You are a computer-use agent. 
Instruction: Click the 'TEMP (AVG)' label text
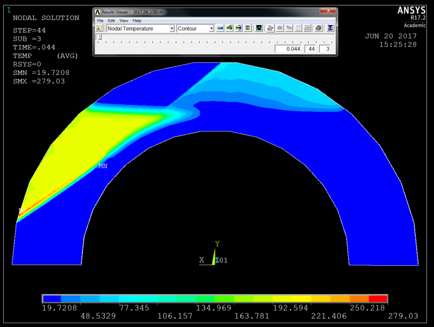[46, 56]
